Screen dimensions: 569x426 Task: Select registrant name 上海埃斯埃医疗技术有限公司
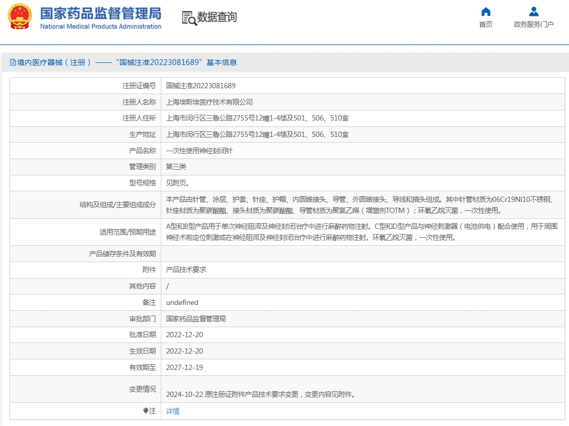(x=209, y=102)
